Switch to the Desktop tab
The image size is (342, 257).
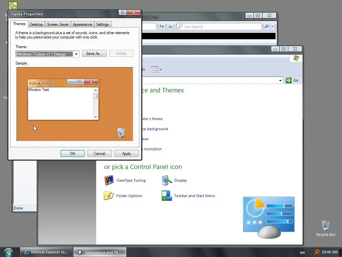[x=36, y=24]
